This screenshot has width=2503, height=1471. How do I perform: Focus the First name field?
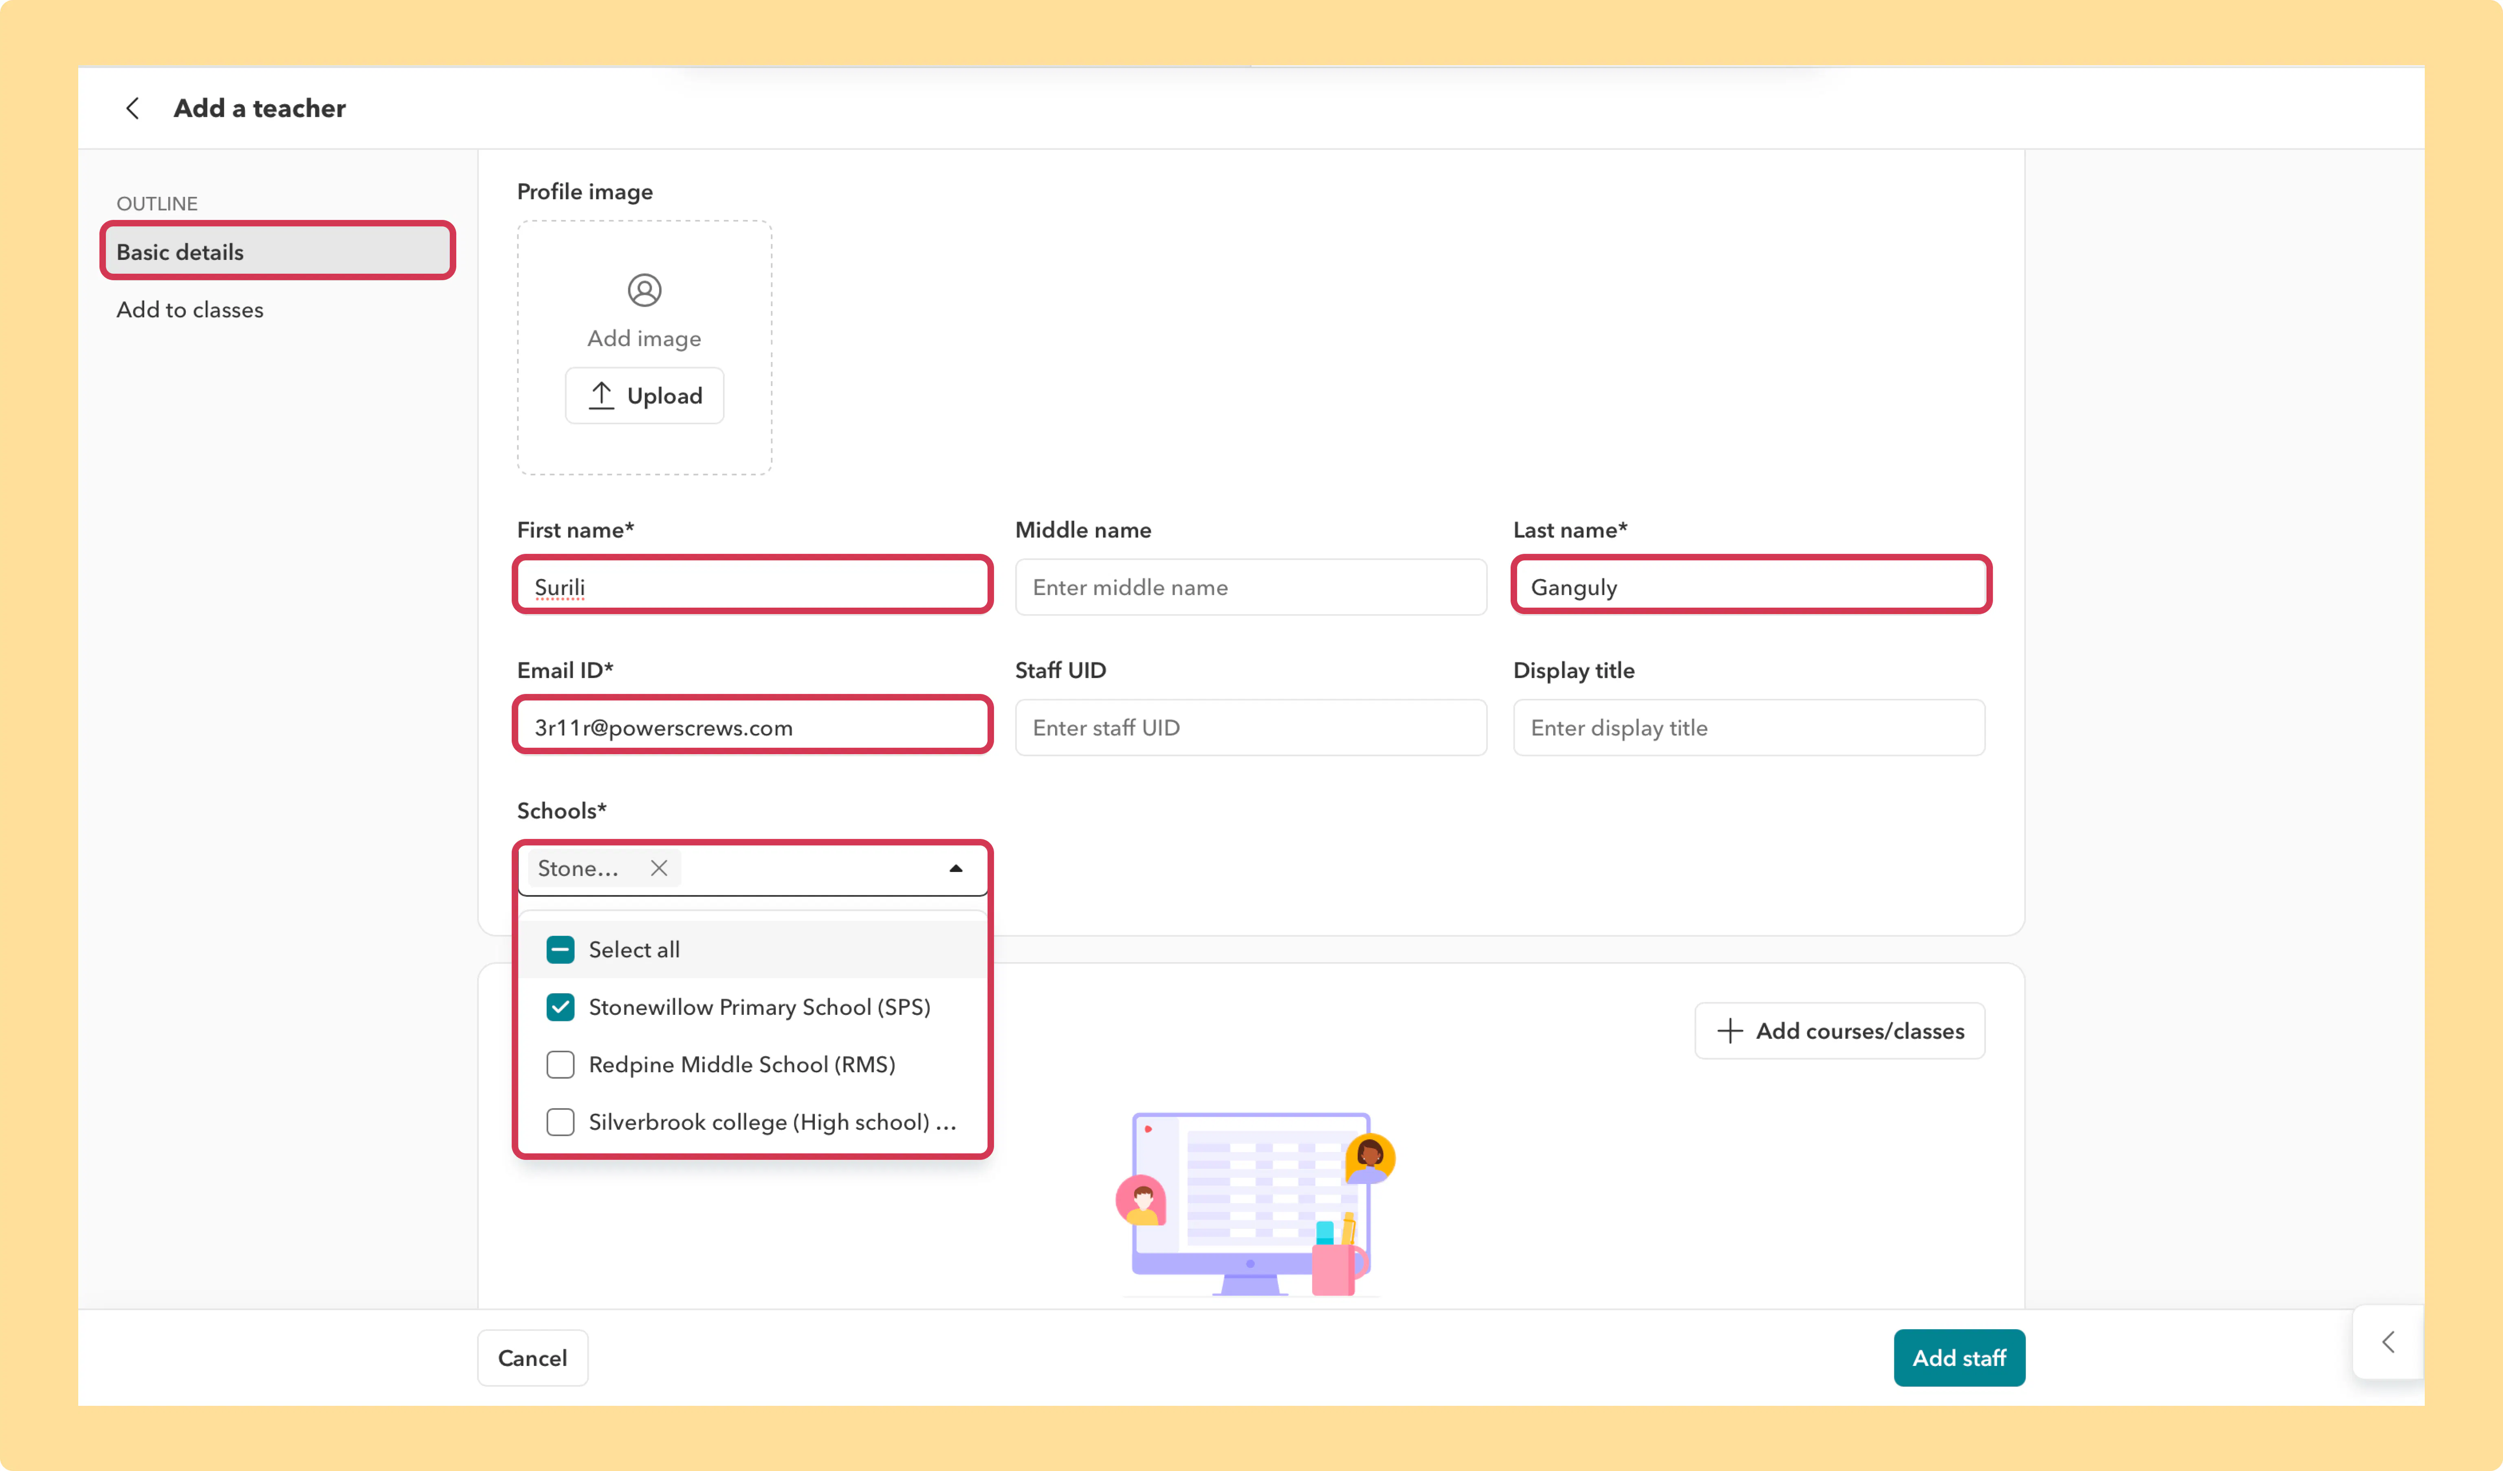click(753, 586)
